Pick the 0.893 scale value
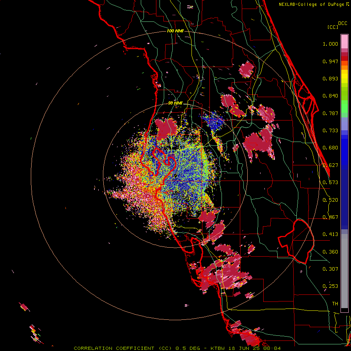351x351 pixels. [x=330, y=78]
